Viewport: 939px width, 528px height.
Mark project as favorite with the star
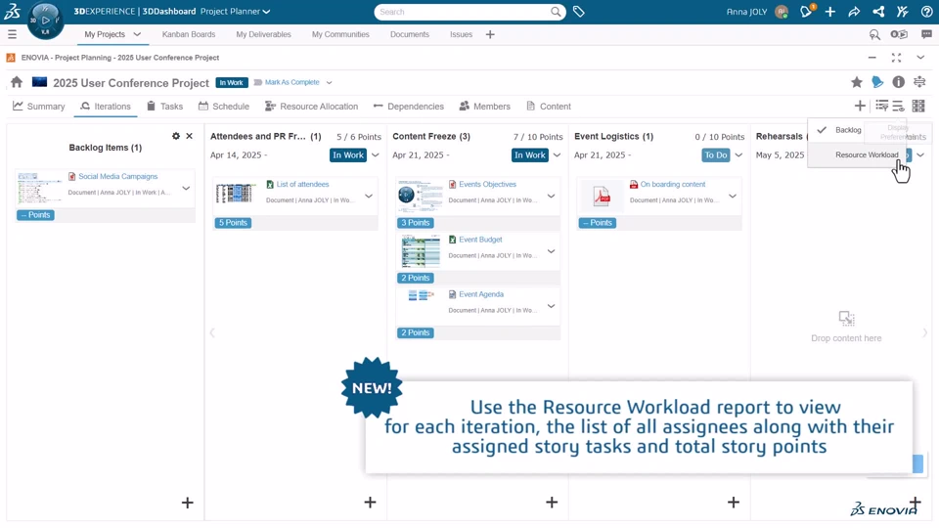coord(857,82)
